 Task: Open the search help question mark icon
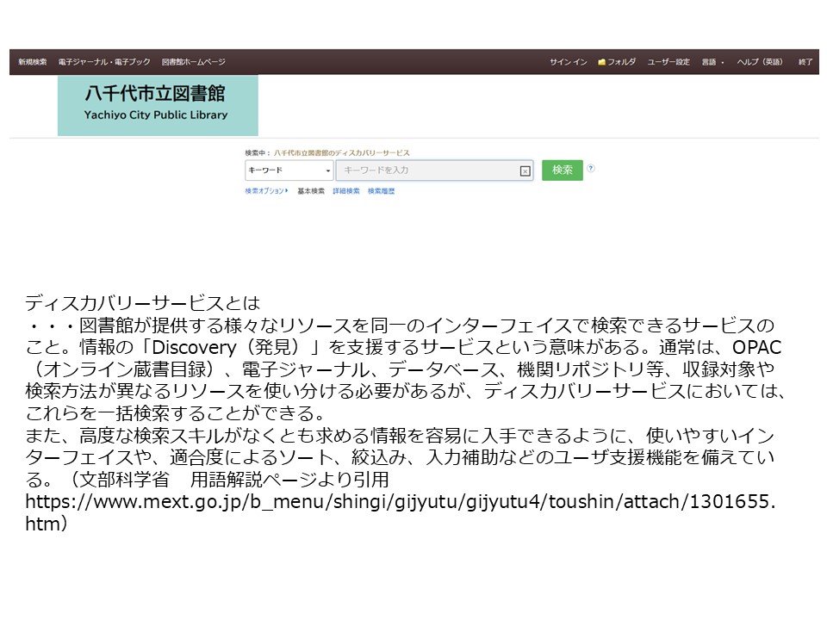click(x=591, y=168)
